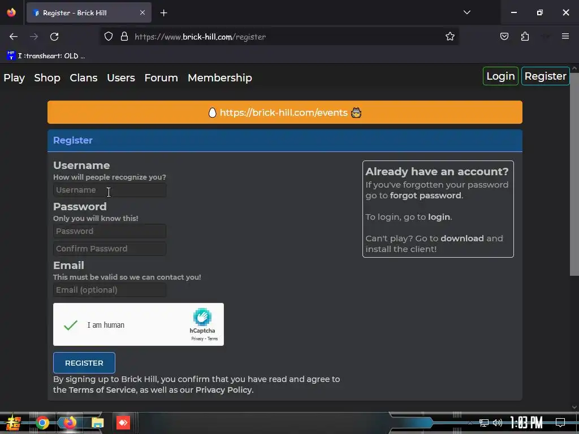
Task: Click the Login button in the header
Action: [500, 76]
